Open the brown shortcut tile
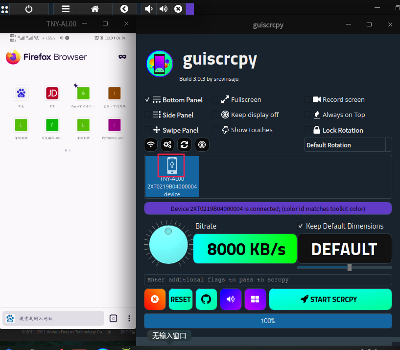 click(115, 93)
